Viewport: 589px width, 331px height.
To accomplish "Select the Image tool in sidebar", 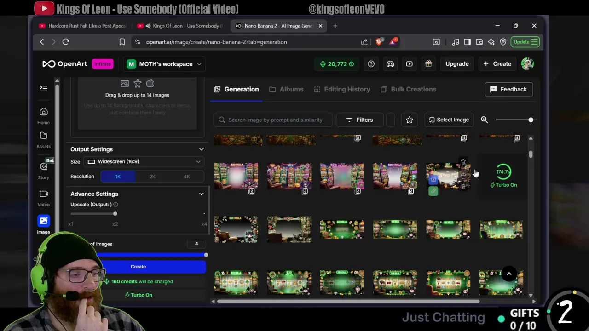I will pos(43,225).
